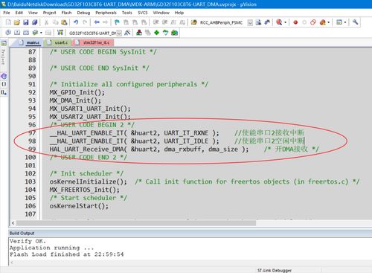This screenshot has width=372, height=273.
Task: Expand the target selection GD32F103C8T6-UART dropdown
Action: [119, 33]
